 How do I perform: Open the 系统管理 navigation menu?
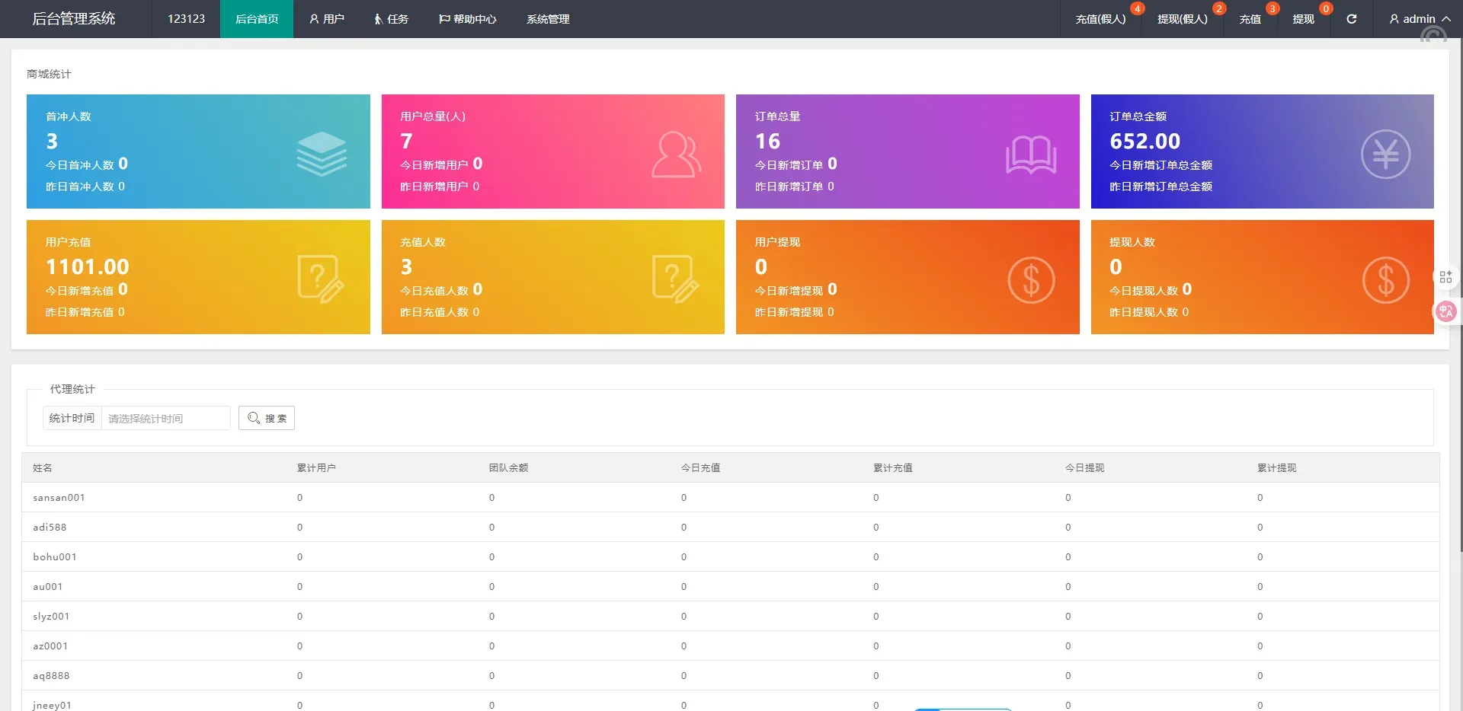click(x=548, y=19)
